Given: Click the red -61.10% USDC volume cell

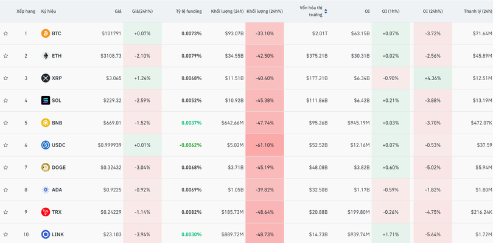Looking at the screenshot, I should (x=264, y=145).
